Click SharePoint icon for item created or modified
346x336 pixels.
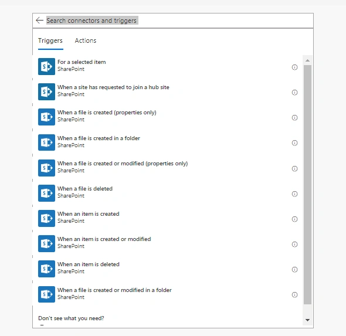pyautogui.click(x=46, y=243)
